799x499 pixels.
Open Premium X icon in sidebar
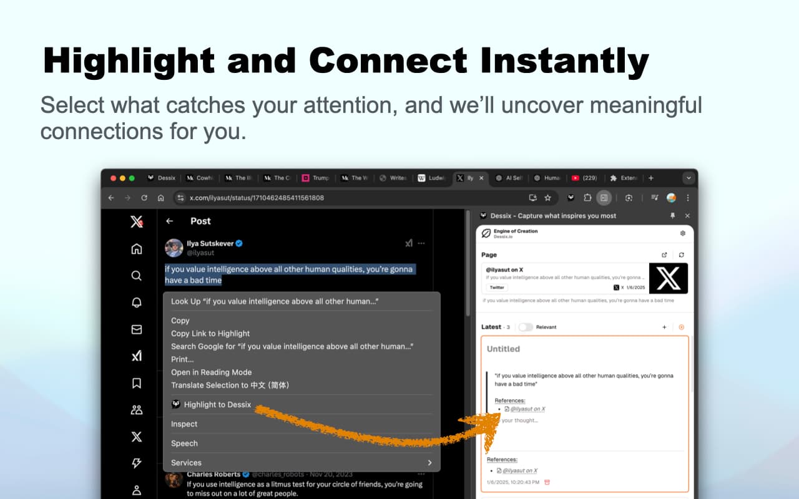[x=136, y=437]
